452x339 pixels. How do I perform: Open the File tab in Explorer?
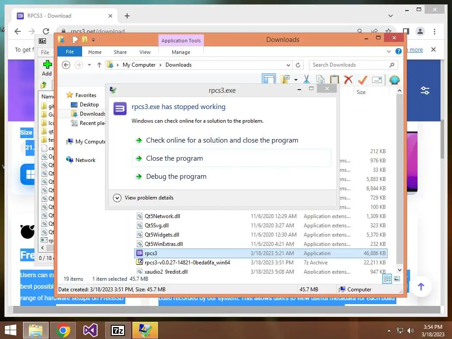tap(70, 52)
